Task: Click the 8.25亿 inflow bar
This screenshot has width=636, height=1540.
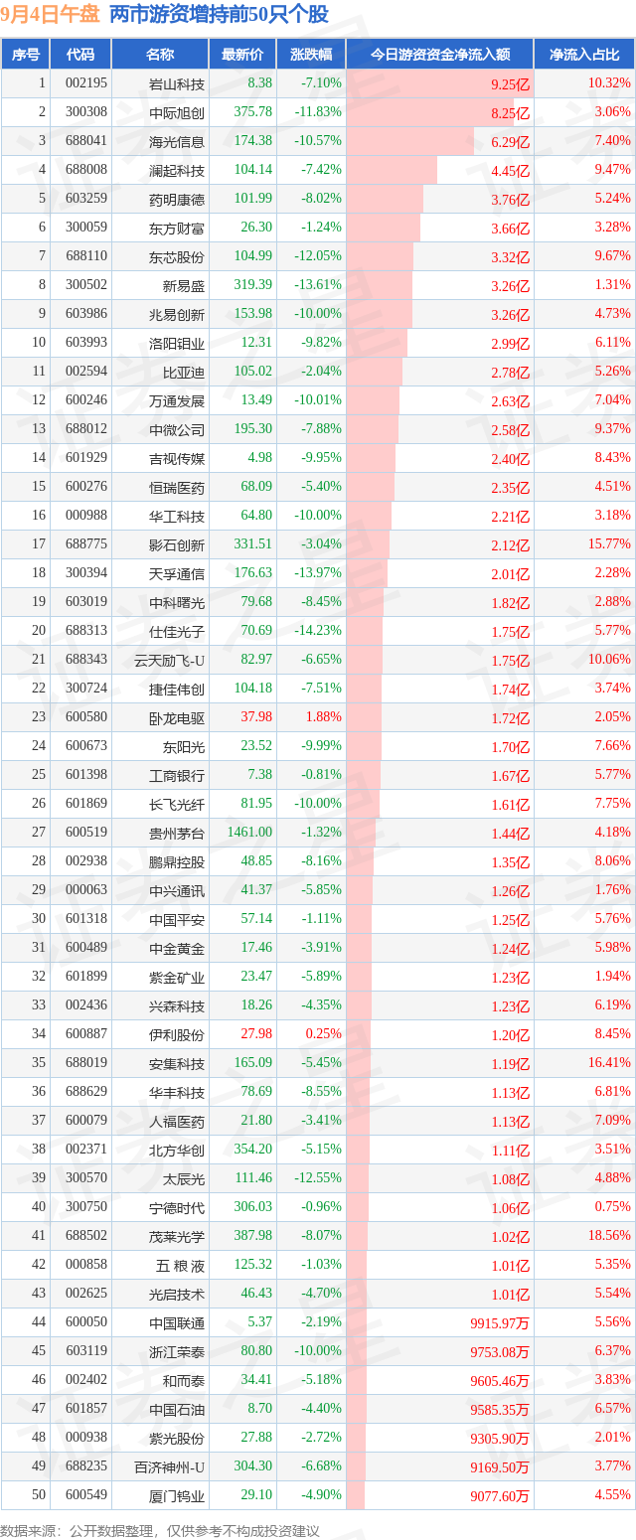Action: pos(430,112)
